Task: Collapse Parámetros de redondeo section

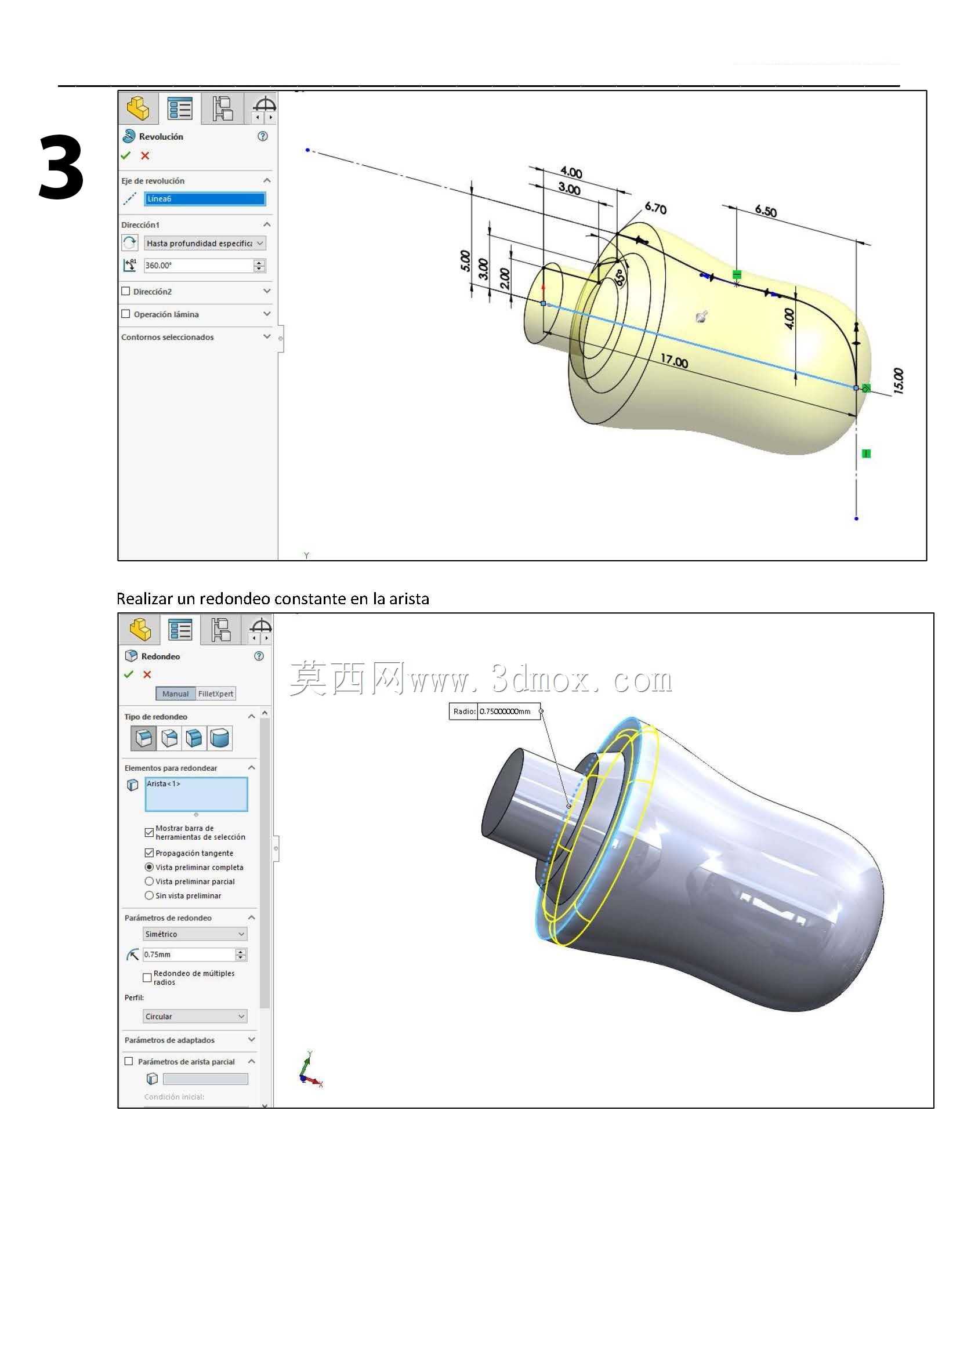Action: (252, 918)
